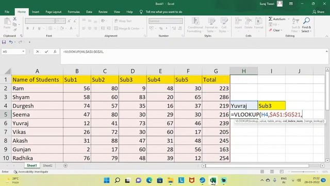The width and height of the screenshot is (330, 186).
Task: Click the Select All corner triangle
Action: [8, 71]
